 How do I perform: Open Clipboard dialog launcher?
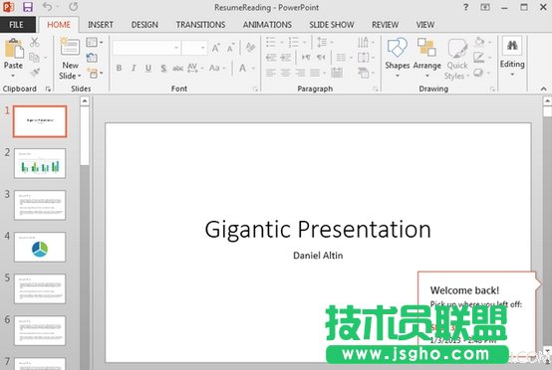point(48,90)
